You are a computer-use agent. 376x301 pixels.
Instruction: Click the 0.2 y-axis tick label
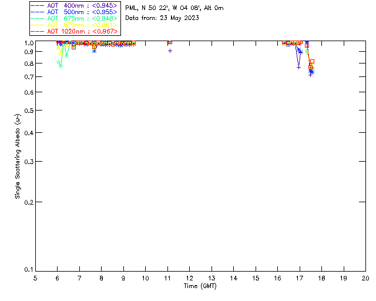29,202
